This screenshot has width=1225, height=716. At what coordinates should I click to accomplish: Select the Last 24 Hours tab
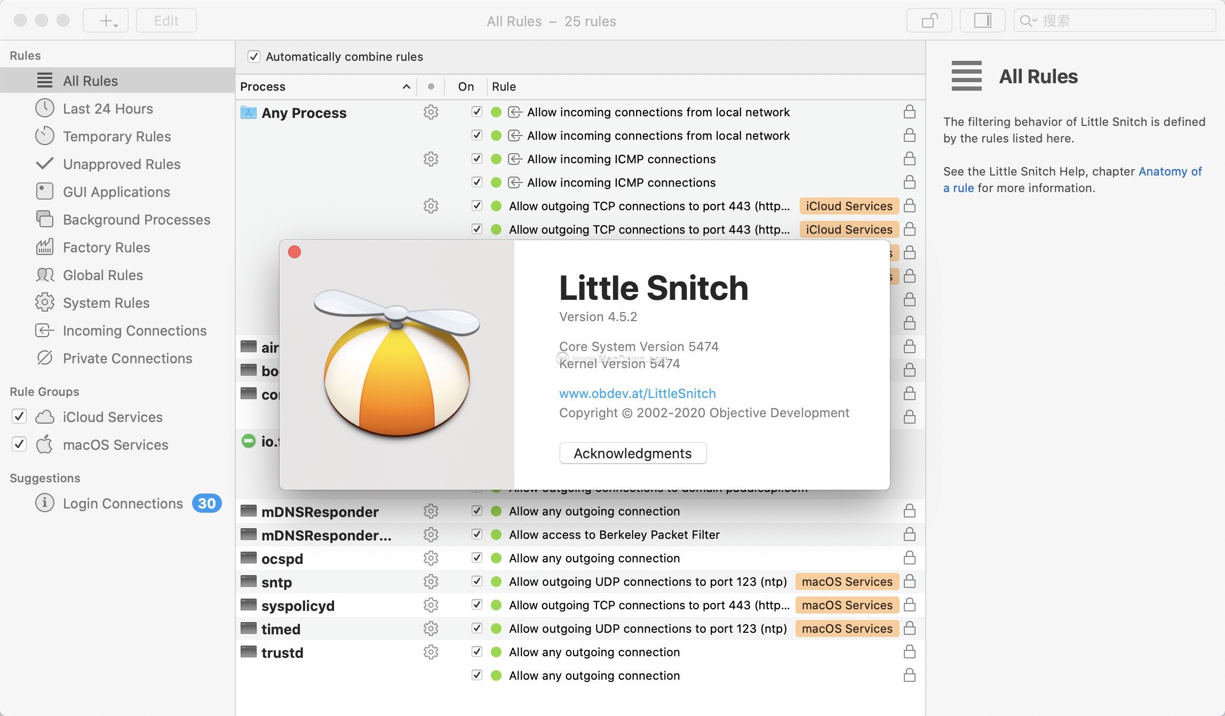(x=108, y=108)
